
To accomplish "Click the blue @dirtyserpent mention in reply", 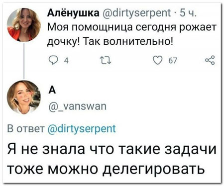I will pos(82,129).
